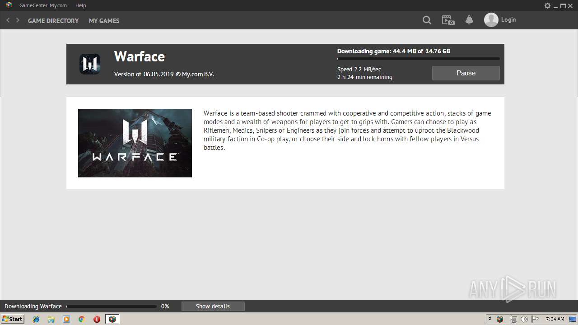Open the Windows Start button
Image resolution: width=578 pixels, height=325 pixels.
(x=13, y=319)
